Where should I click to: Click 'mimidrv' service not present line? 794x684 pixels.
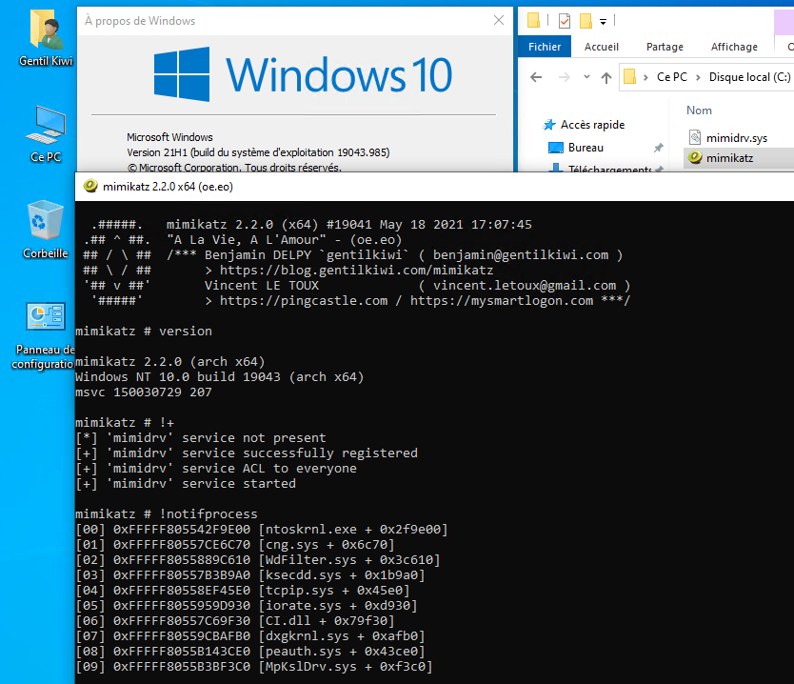click(201, 437)
